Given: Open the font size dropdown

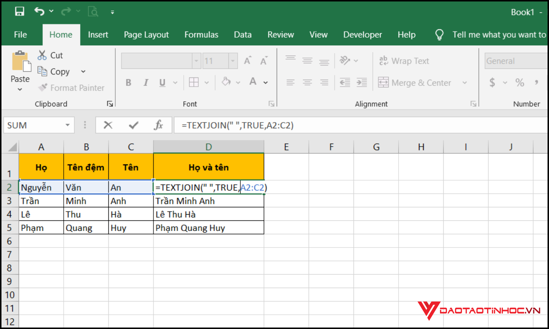Looking at the screenshot, I should point(233,61).
